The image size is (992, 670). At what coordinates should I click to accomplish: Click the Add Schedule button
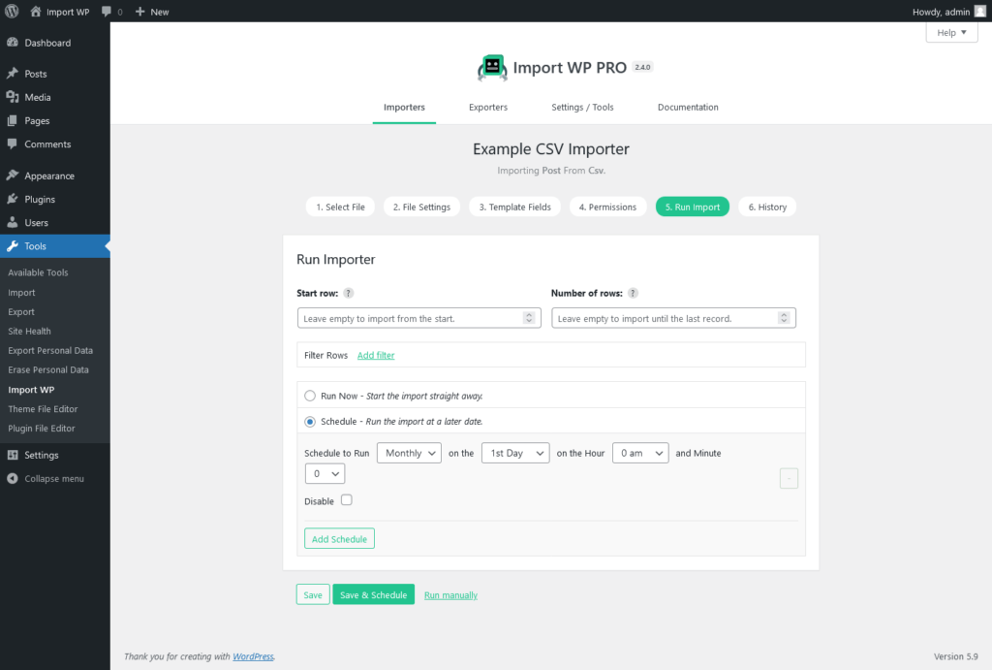click(339, 538)
